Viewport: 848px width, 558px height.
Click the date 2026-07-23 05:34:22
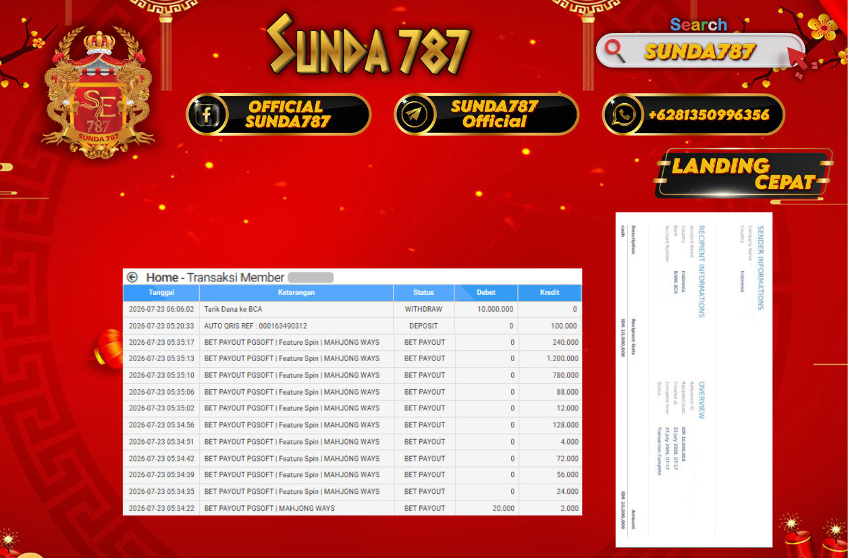pyautogui.click(x=161, y=509)
